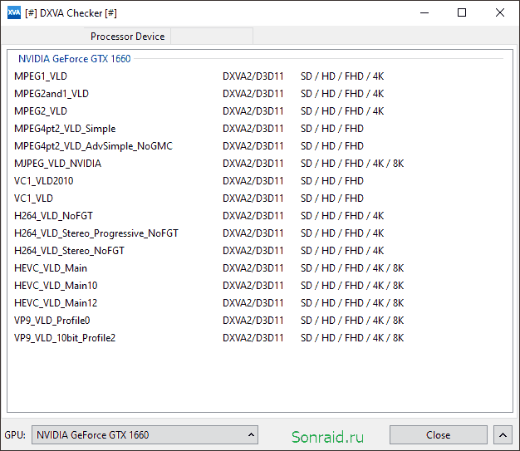520x451 pixels.
Task: Open the GPU selection dropdown
Action: (x=145, y=434)
